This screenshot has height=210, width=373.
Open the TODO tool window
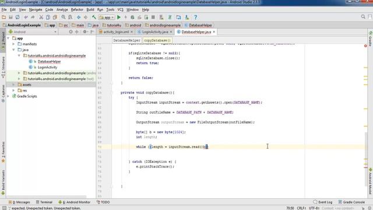pyautogui.click(x=103, y=202)
